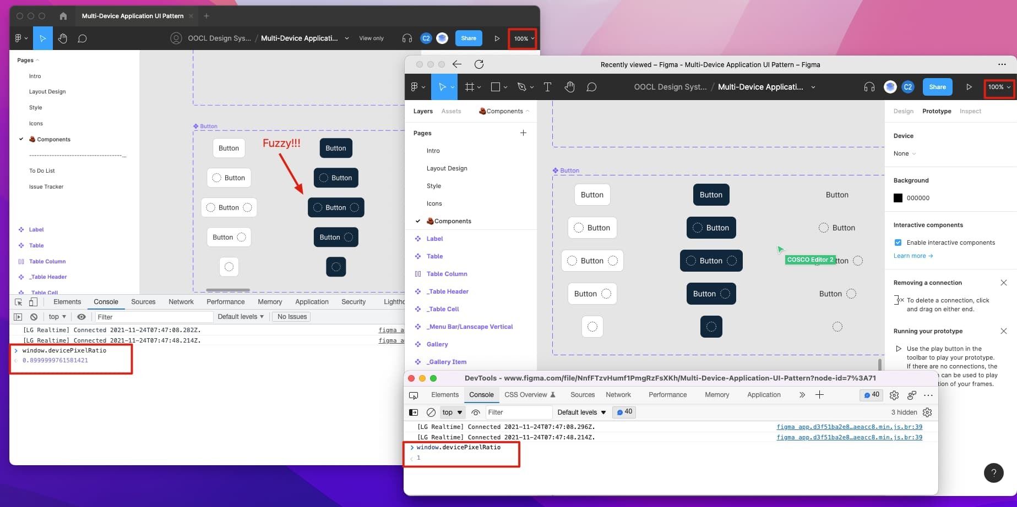Open Default levels dropdown in front DevTools
This screenshot has height=507, width=1017.
(581, 412)
